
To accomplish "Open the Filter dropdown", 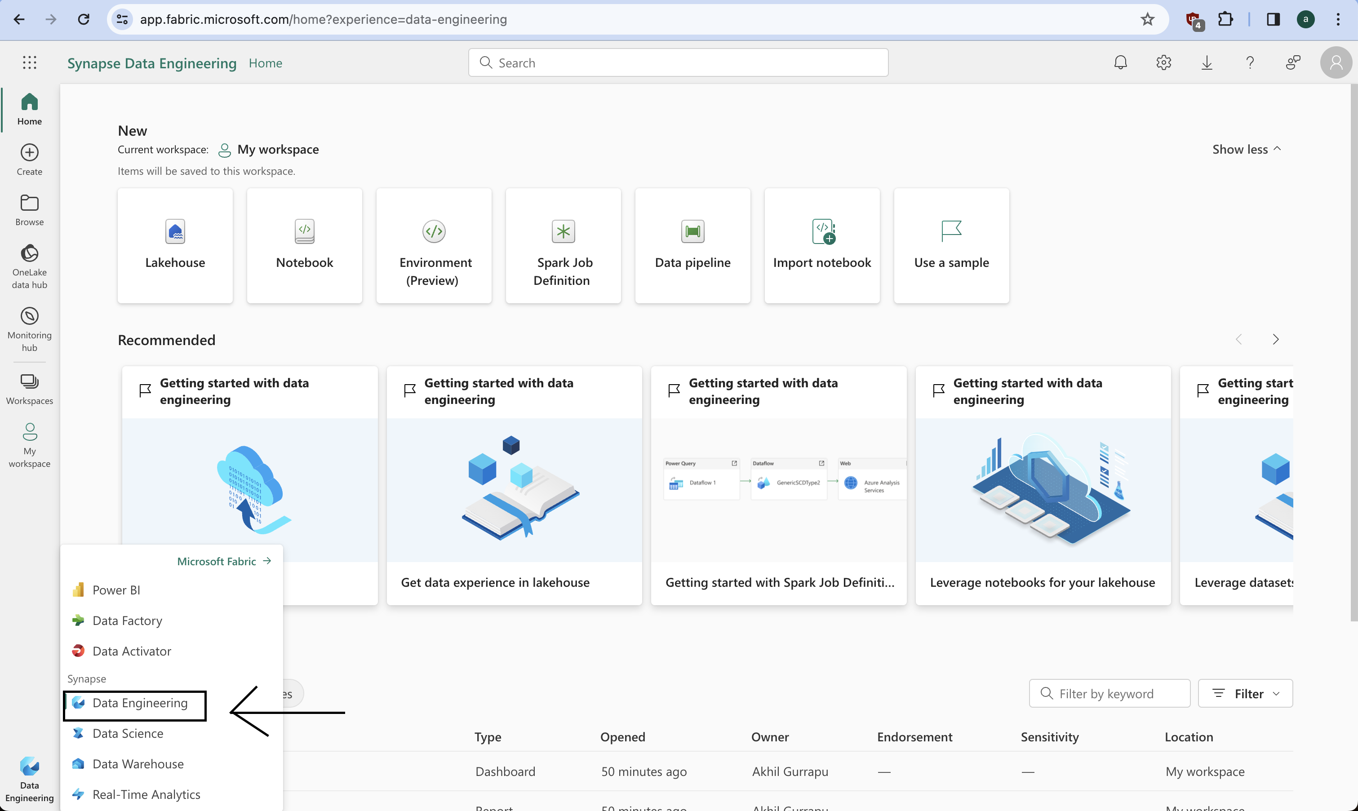I will 1245,693.
